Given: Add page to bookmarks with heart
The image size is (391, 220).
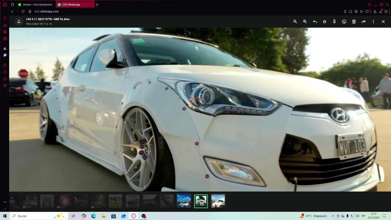Looking at the screenshot, I should click(x=367, y=12).
